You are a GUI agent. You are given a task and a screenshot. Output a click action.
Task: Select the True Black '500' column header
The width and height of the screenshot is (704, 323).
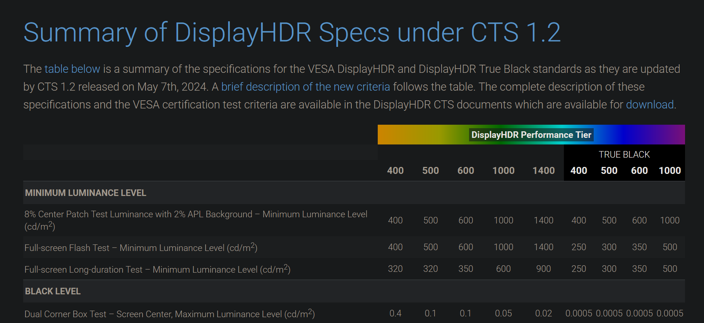point(609,170)
